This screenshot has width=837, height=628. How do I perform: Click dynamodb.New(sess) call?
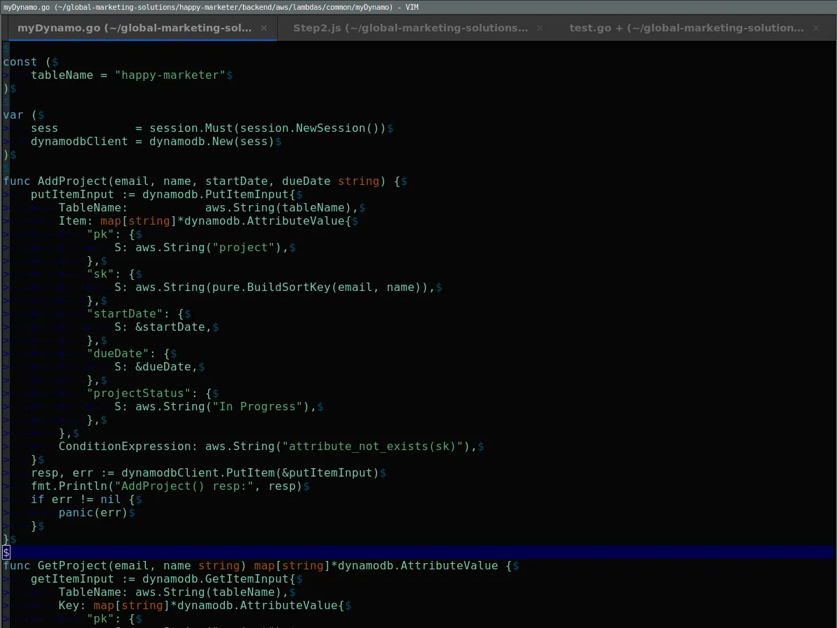click(x=212, y=142)
